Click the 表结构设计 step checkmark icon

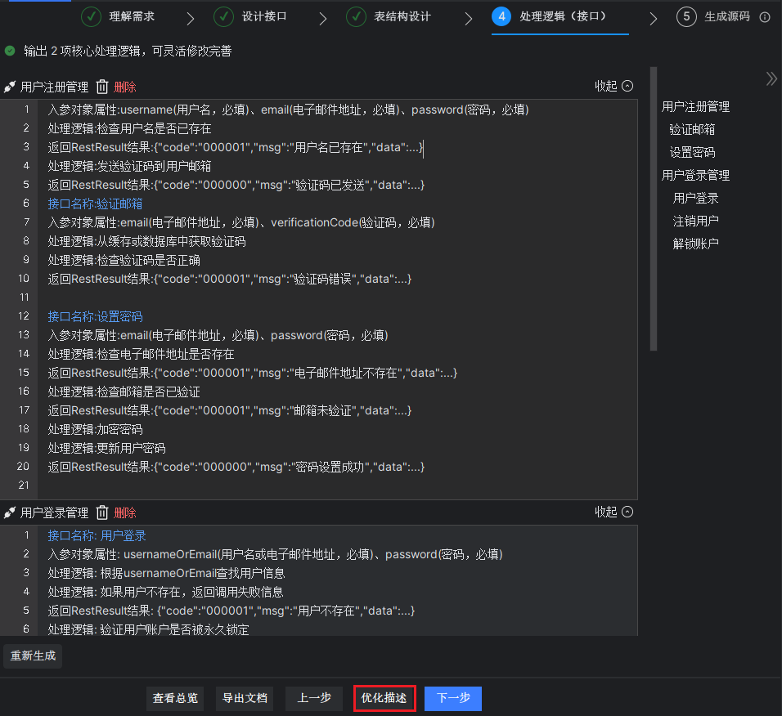point(356,16)
